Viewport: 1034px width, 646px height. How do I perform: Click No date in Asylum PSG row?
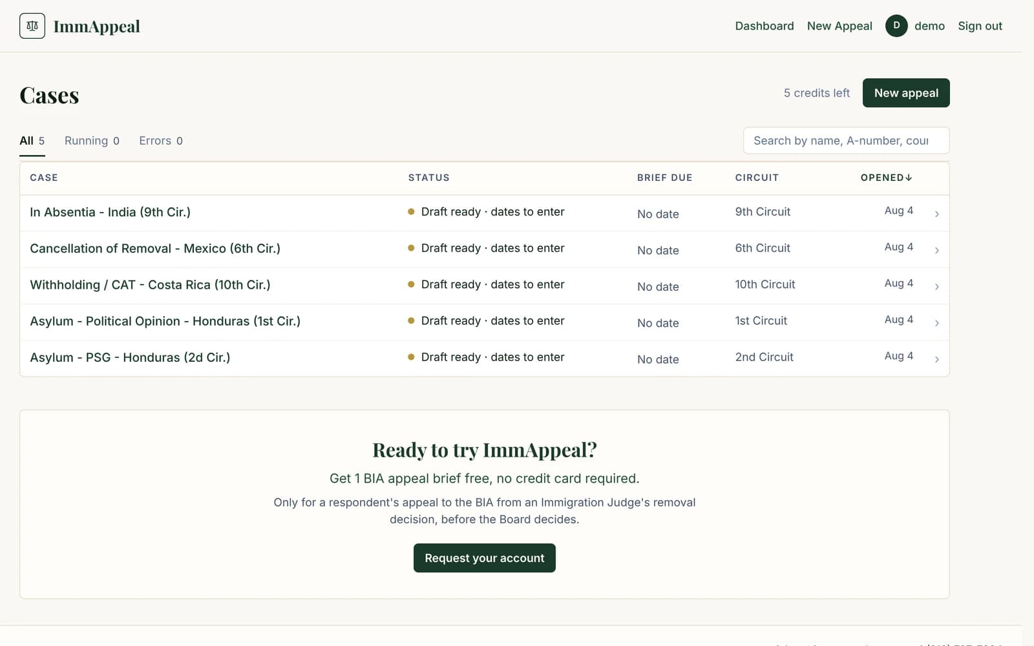point(658,359)
